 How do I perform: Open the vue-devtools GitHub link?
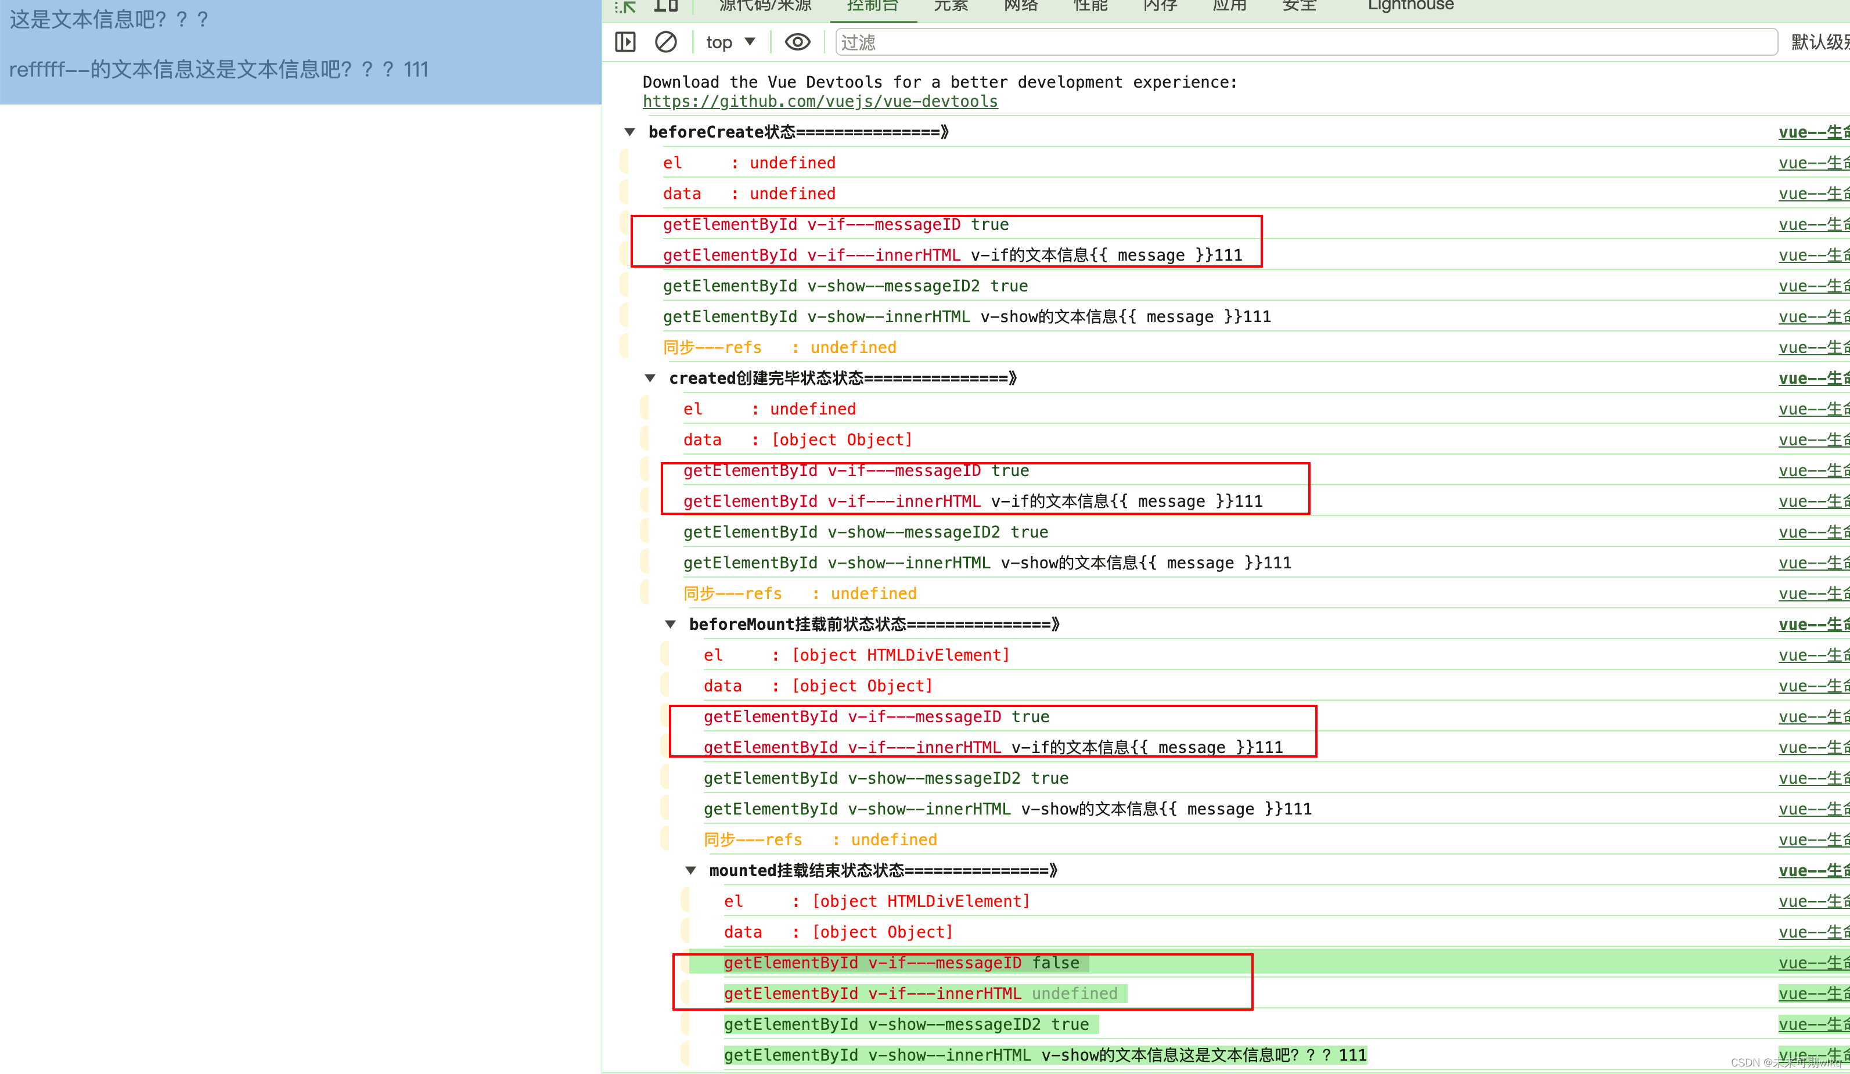pos(820,102)
